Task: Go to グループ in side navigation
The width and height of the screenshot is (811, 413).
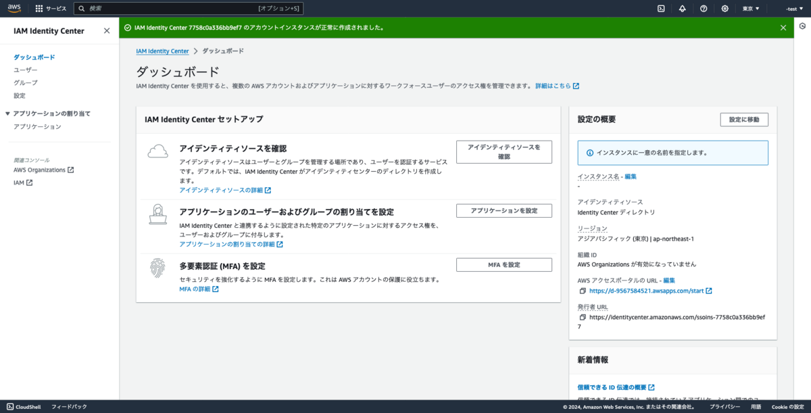Action: coord(26,83)
